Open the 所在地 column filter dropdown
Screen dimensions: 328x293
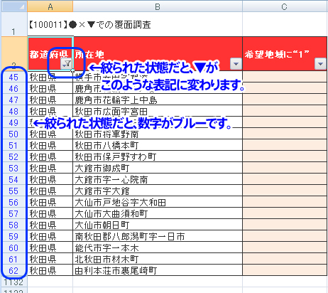[x=236, y=64]
